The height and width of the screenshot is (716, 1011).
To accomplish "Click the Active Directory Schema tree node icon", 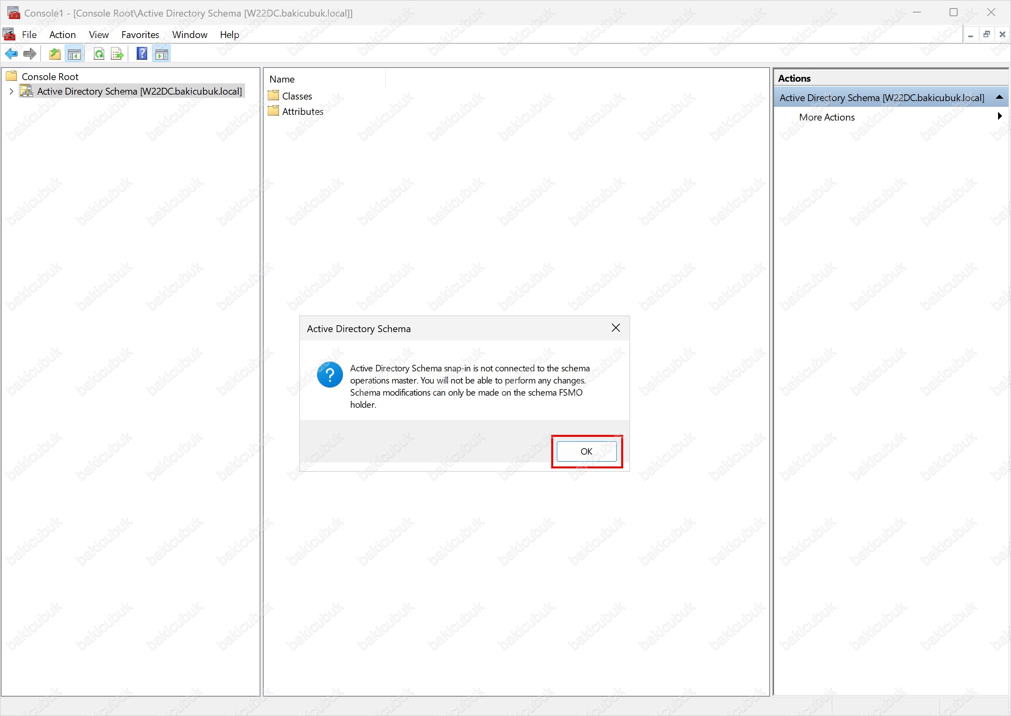I will (26, 91).
